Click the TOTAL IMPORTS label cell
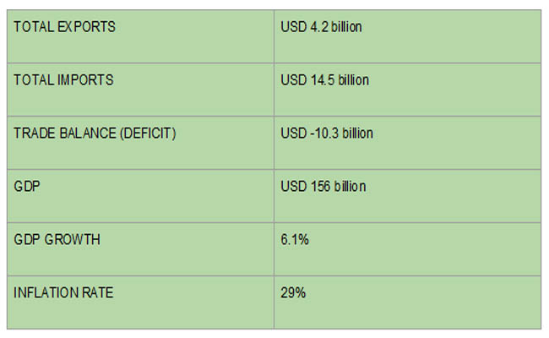The image size is (549, 338). pyautogui.click(x=140, y=90)
